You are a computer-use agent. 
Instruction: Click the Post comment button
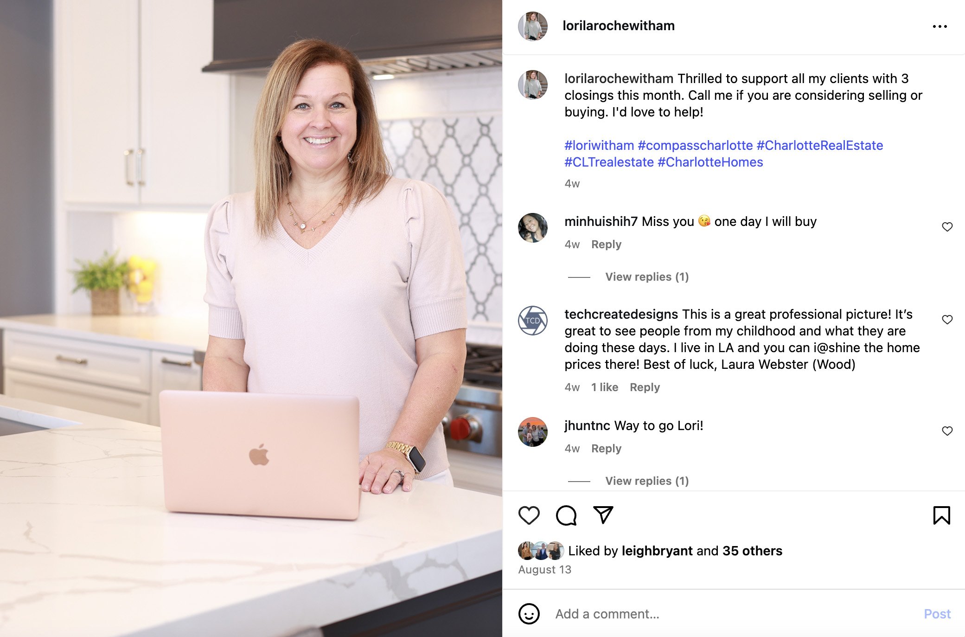[x=937, y=614]
